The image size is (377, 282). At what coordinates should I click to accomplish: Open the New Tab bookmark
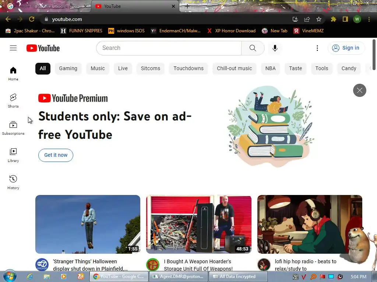275,31
